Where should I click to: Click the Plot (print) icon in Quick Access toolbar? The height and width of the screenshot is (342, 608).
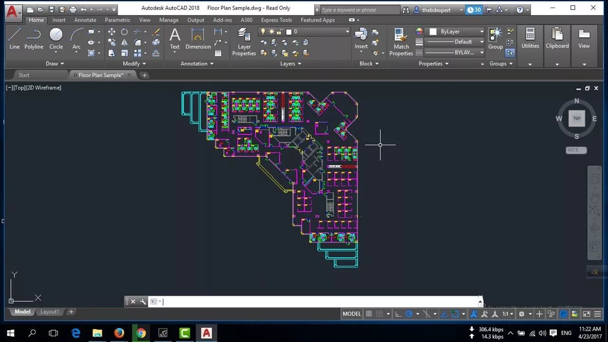[x=73, y=9]
